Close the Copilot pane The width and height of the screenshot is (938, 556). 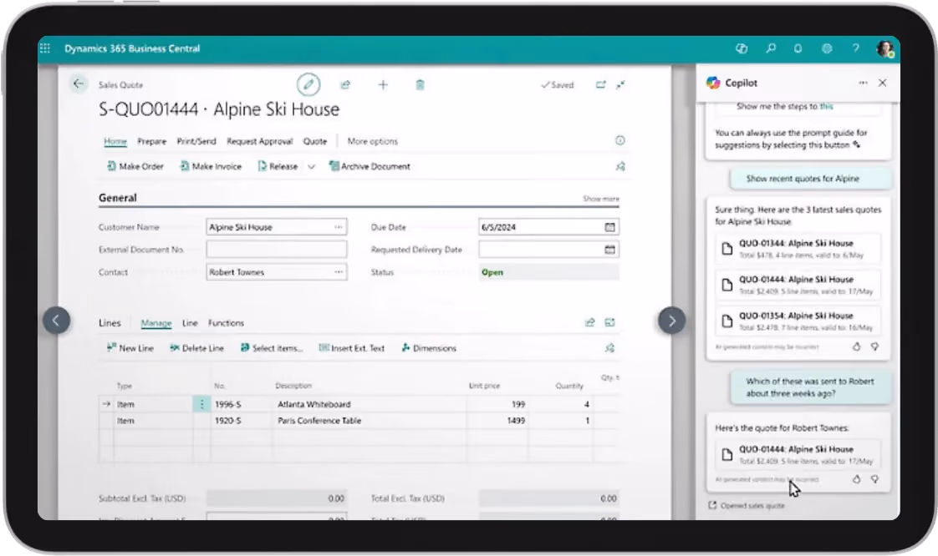(882, 83)
